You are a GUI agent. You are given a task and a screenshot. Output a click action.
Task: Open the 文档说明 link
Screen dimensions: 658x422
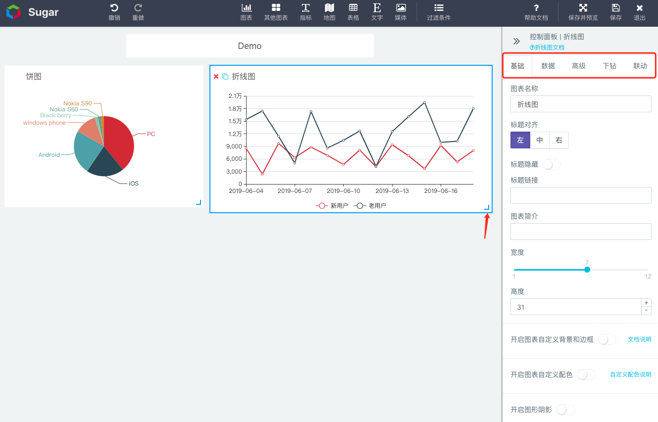[x=640, y=339]
